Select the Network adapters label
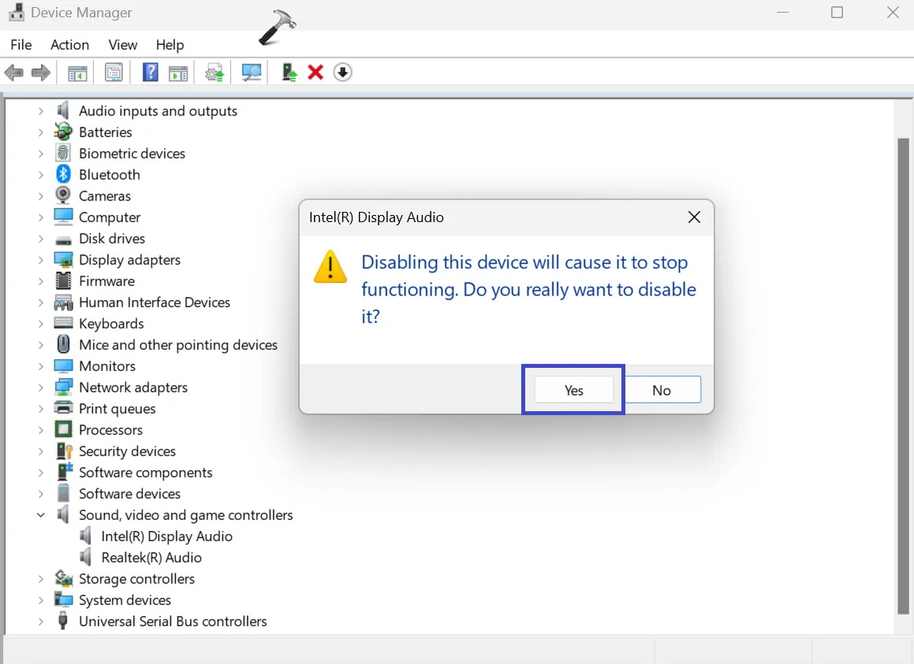The width and height of the screenshot is (914, 664). click(133, 388)
